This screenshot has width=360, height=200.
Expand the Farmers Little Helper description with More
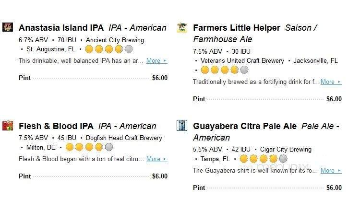328,82
